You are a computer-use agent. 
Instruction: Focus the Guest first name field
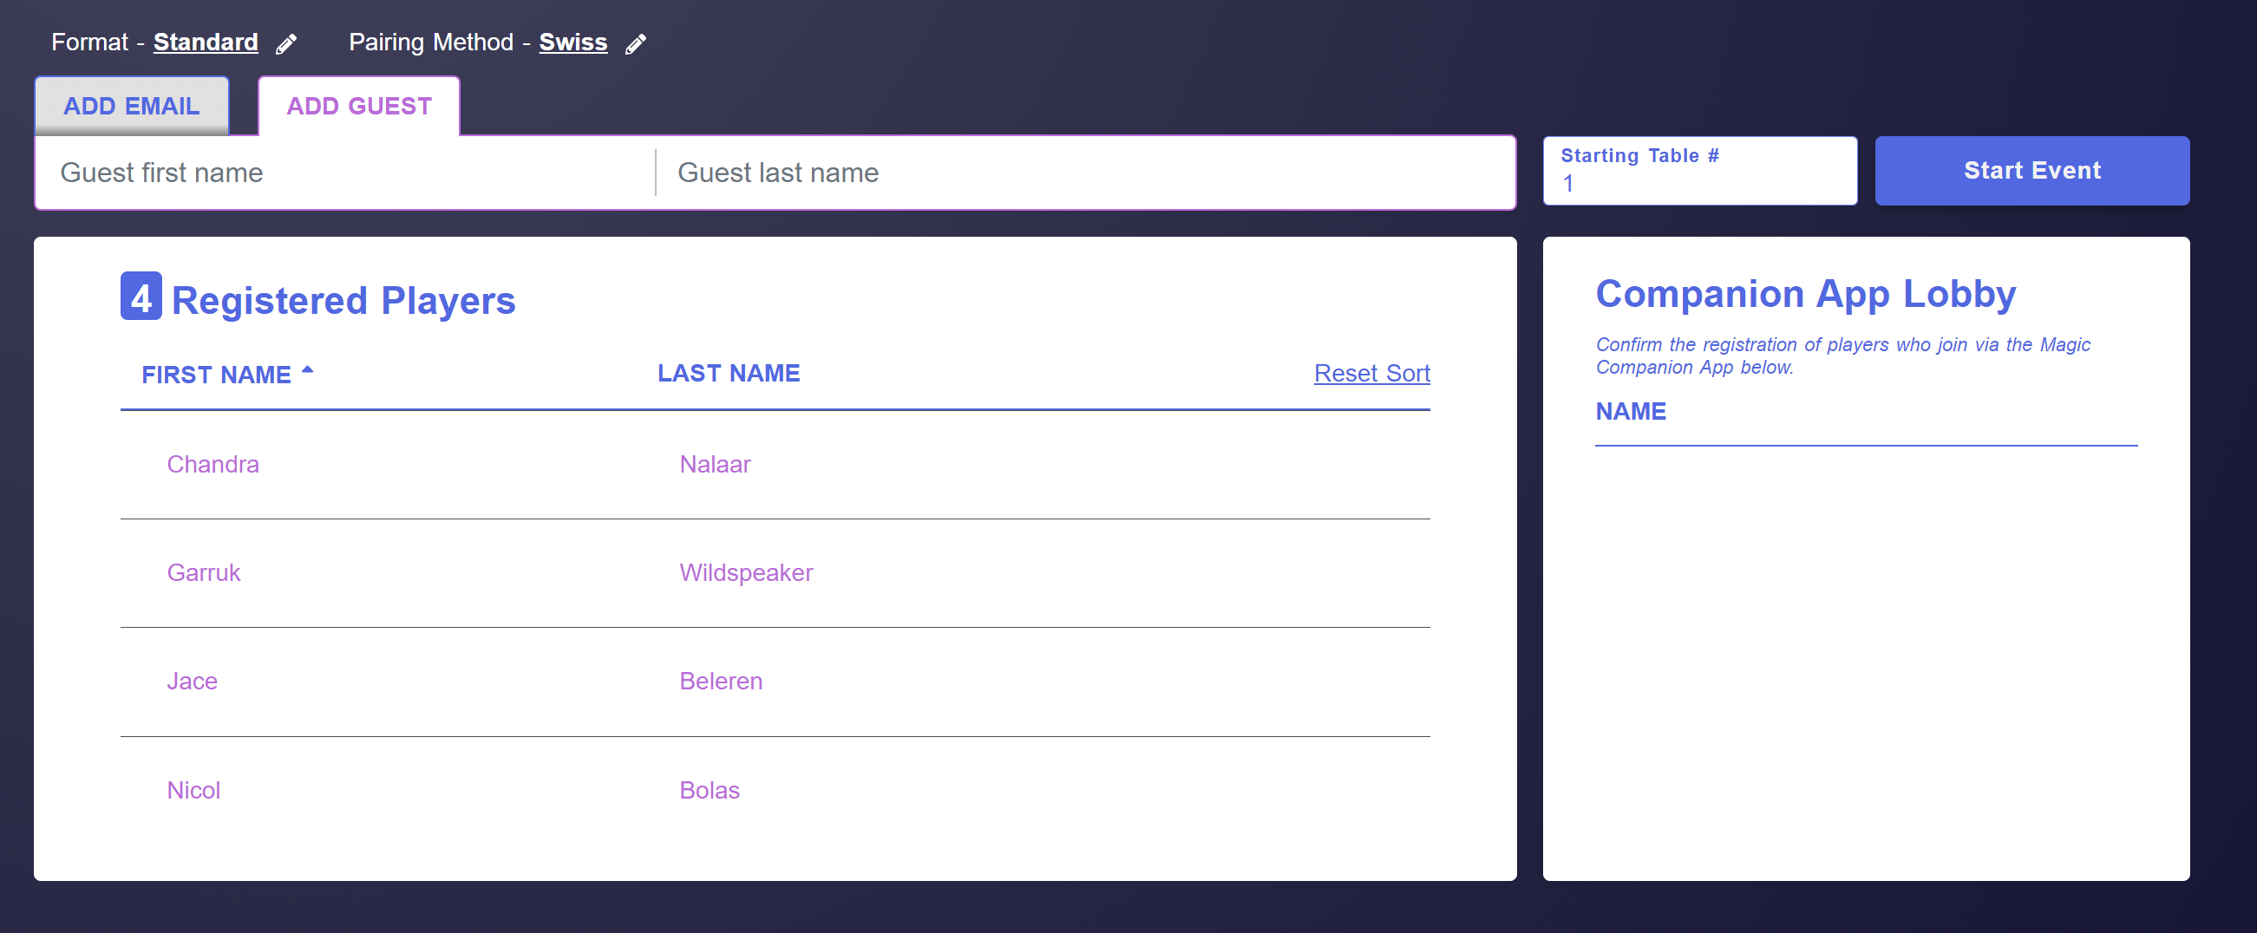tap(346, 173)
